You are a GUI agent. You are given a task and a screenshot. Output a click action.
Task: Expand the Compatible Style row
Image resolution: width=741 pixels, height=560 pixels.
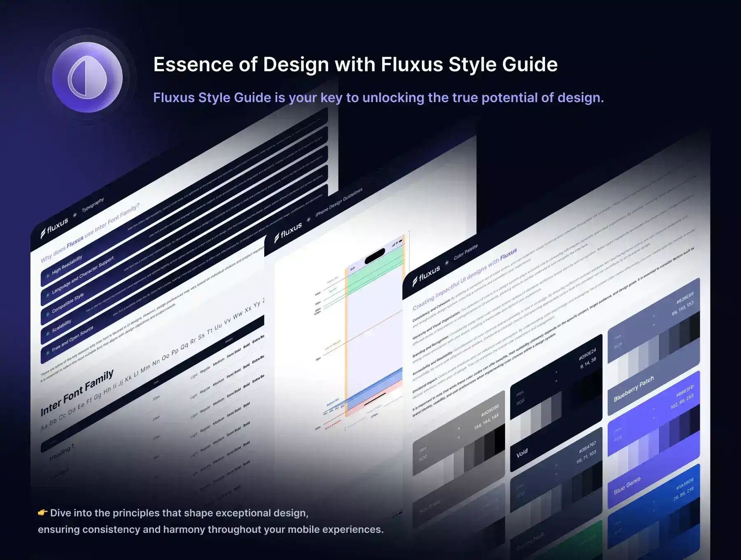click(x=68, y=303)
